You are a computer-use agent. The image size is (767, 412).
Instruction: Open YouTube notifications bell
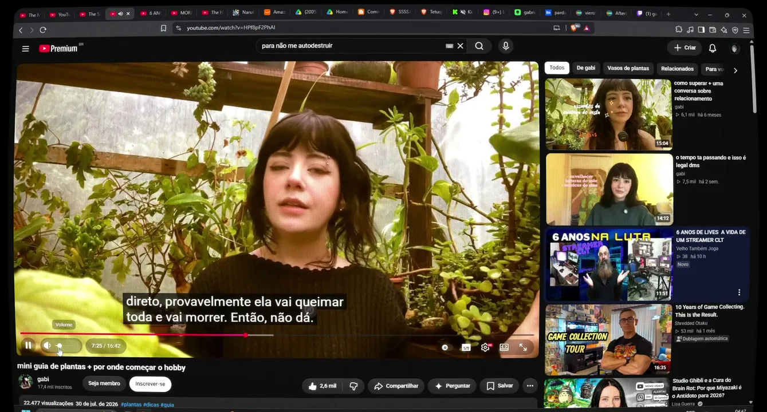[713, 48]
